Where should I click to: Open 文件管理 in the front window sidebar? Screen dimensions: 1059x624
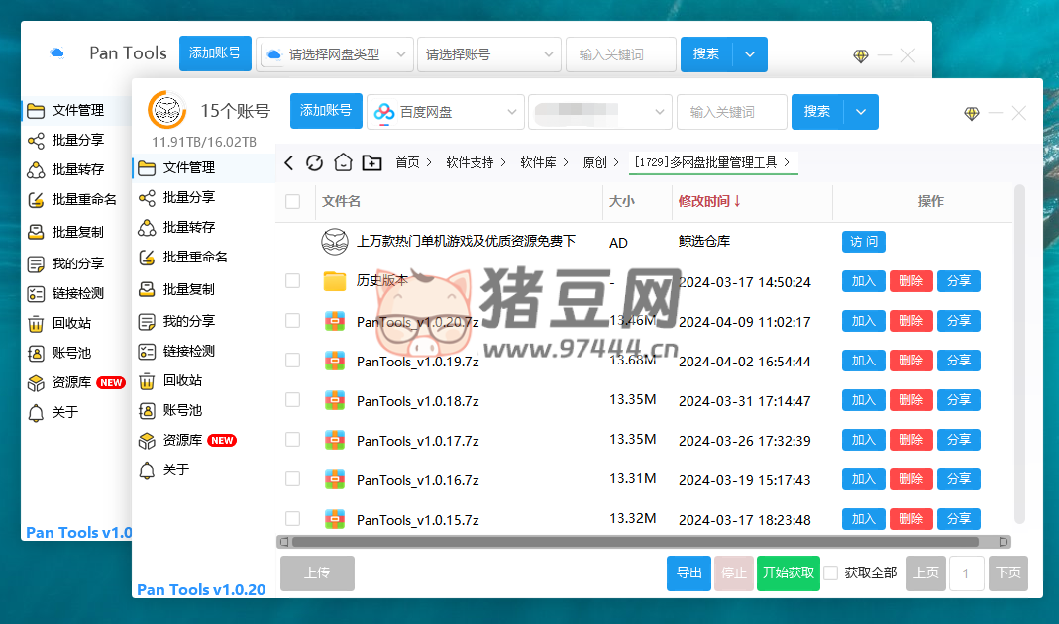coord(203,167)
